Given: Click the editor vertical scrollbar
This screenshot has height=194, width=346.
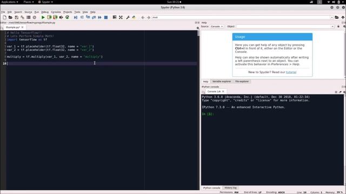Looking at the screenshot, I should [198, 110].
